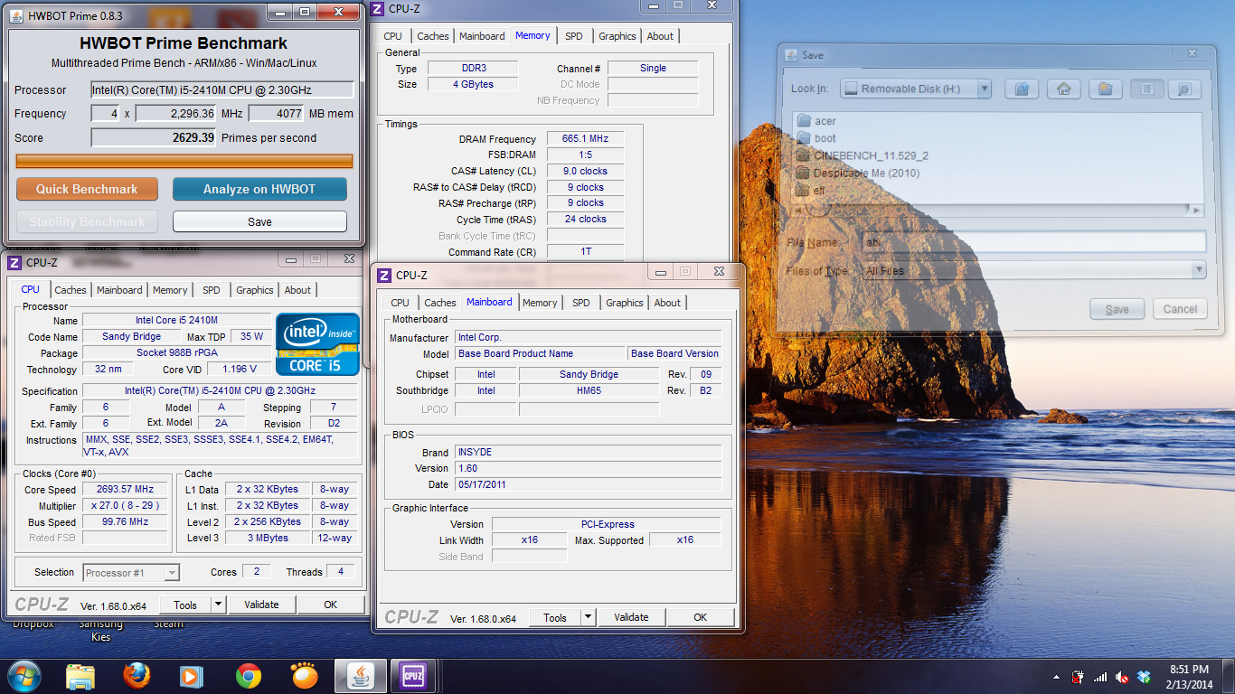Open About tab in CPU-Z Memory window
The height and width of the screenshot is (694, 1235).
(660, 36)
